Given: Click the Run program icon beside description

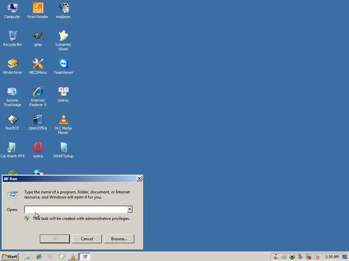Looking at the screenshot, I should tap(13, 195).
